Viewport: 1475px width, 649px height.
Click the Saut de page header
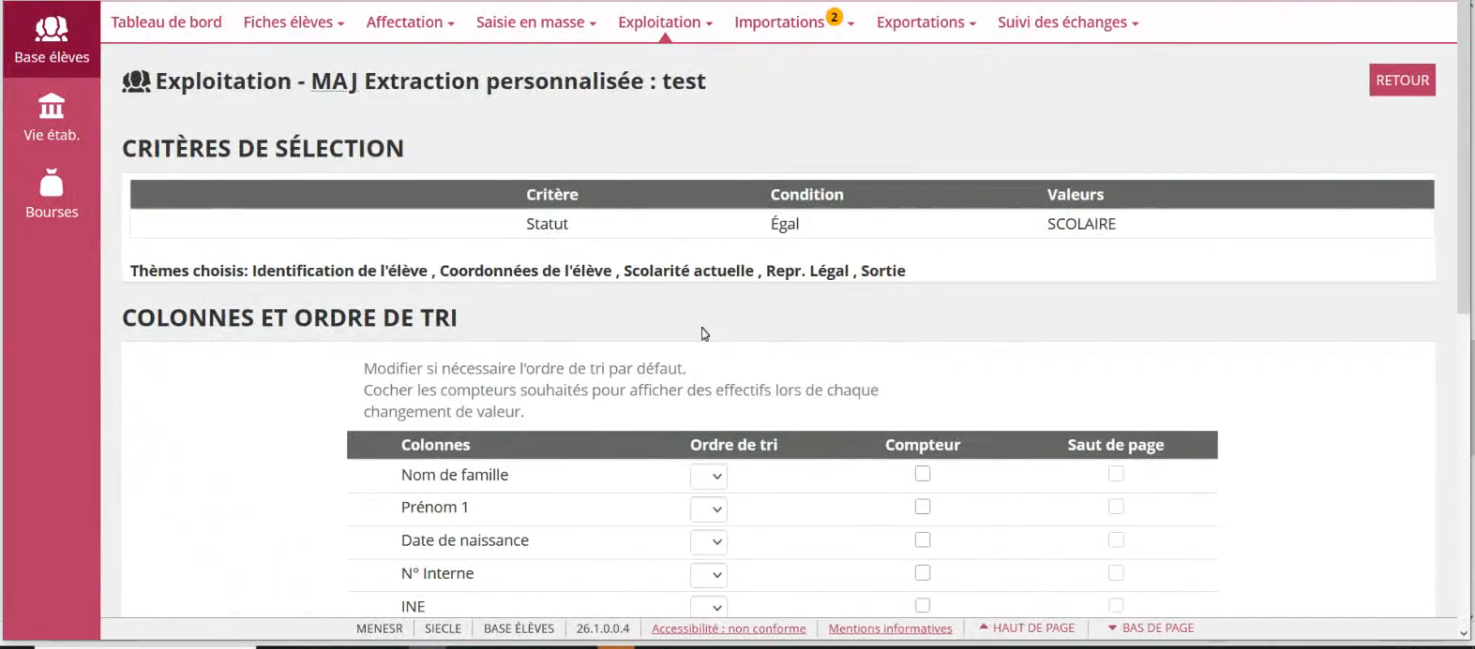coord(1116,445)
